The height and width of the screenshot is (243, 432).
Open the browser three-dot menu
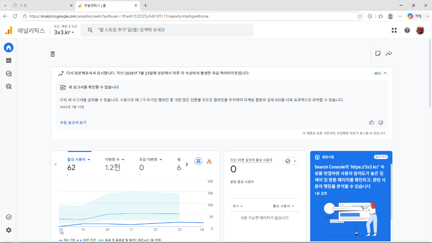click(400, 16)
